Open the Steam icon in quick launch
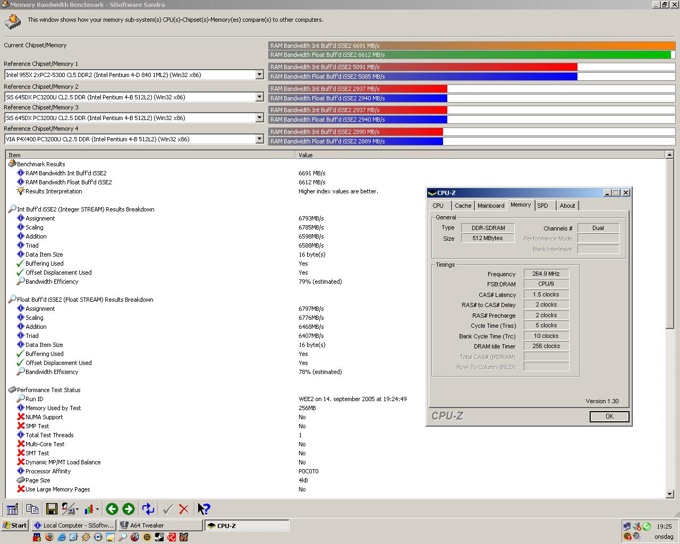The width and height of the screenshot is (680, 544). 159,537
